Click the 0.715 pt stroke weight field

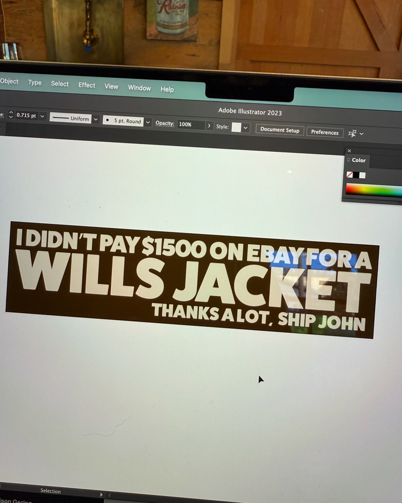[x=26, y=115]
